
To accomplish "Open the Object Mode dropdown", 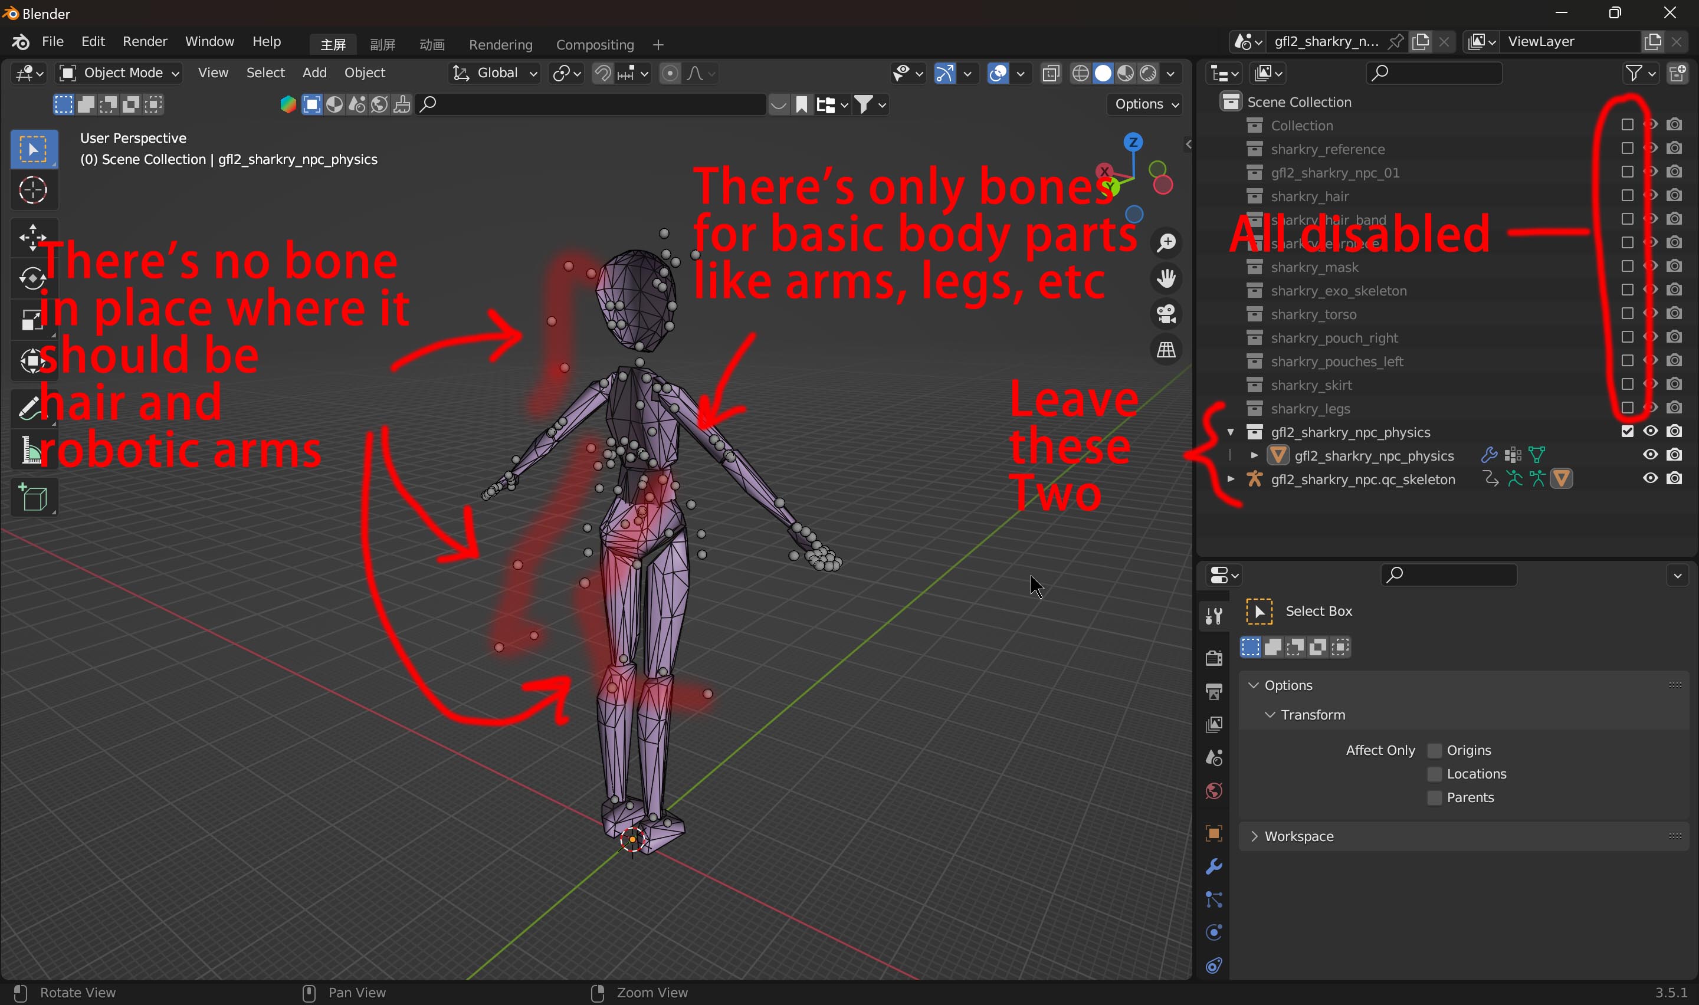I will coord(119,73).
